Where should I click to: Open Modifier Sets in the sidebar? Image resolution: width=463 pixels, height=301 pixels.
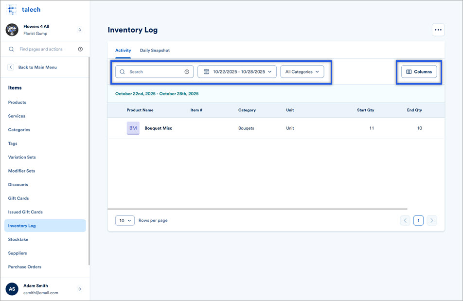pyautogui.click(x=21, y=171)
